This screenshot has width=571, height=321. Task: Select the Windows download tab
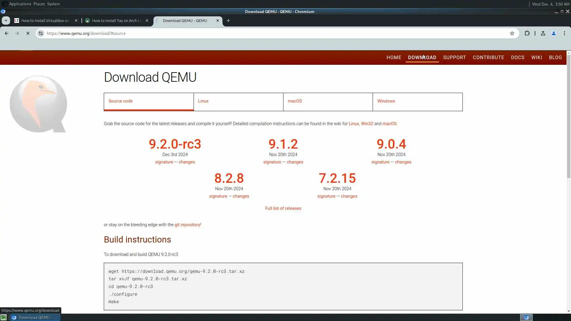pyautogui.click(x=386, y=101)
